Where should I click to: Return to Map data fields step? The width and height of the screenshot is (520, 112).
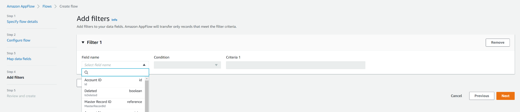(x=19, y=59)
